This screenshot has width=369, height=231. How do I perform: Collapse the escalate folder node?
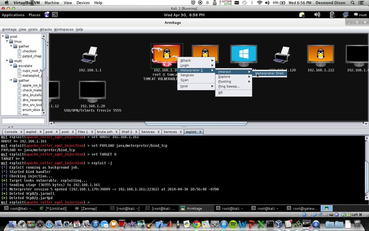[11, 66]
